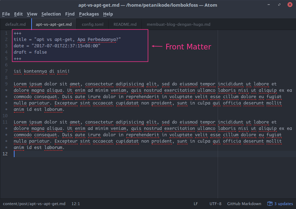
Task: Open the README.md tab
Action: coord(125,24)
